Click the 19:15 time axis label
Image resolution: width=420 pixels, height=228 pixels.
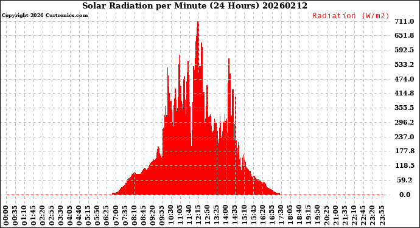pyautogui.click(x=308, y=216)
